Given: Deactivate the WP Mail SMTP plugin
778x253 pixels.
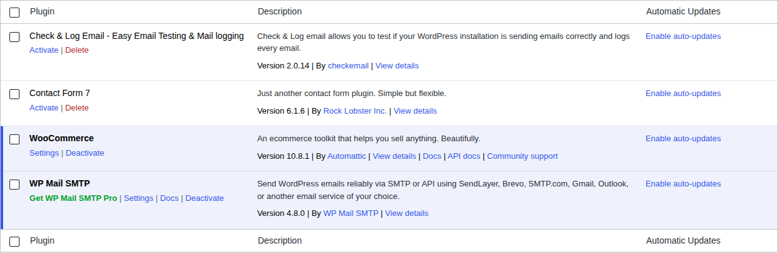Looking at the screenshot, I should point(204,198).
